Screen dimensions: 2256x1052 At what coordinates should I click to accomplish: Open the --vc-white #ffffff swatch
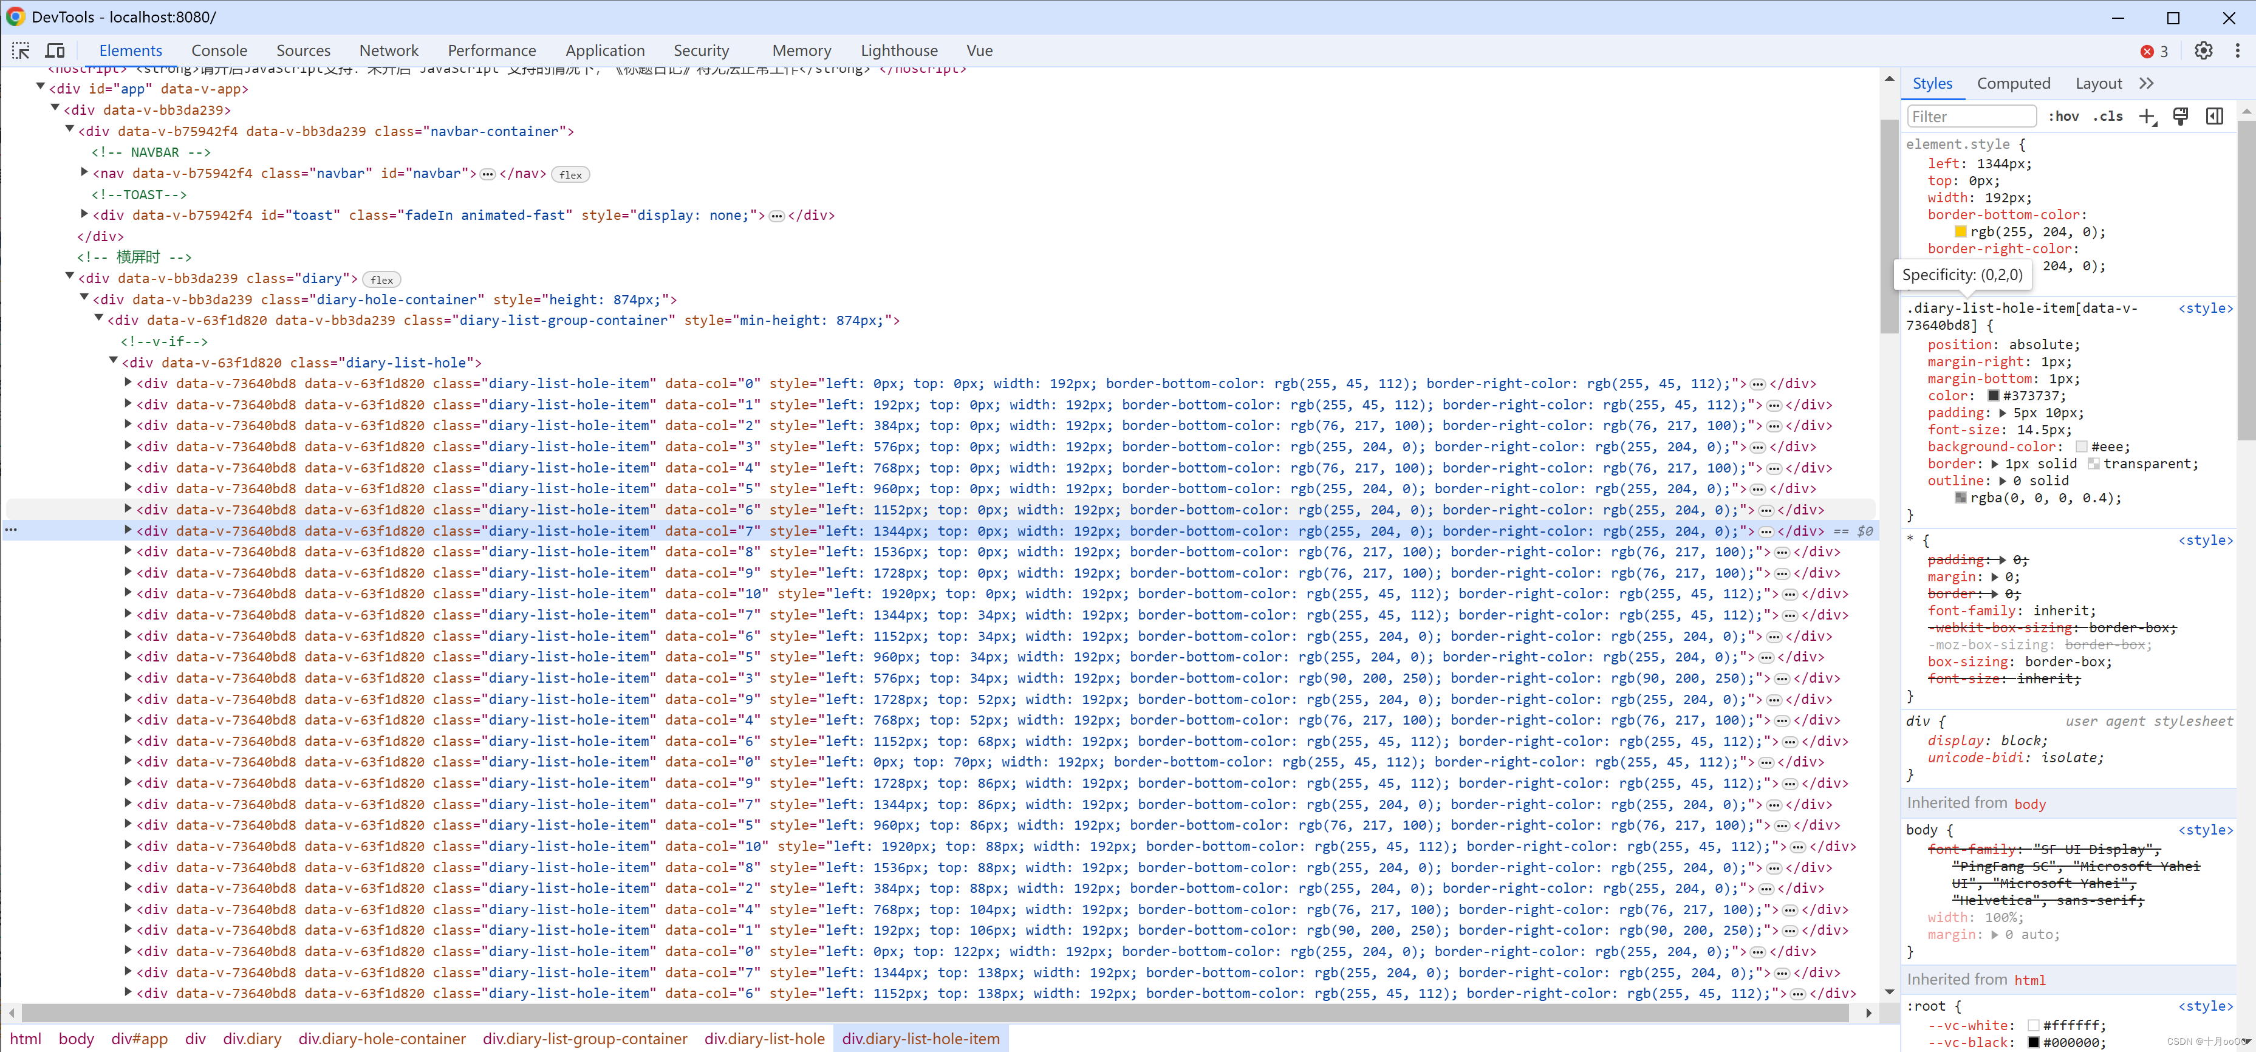click(2034, 1026)
